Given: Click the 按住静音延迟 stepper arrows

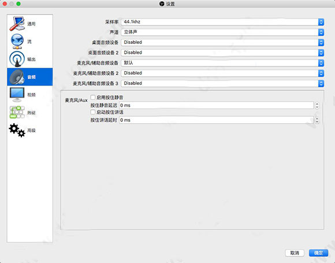Looking at the screenshot, I should tap(317, 105).
